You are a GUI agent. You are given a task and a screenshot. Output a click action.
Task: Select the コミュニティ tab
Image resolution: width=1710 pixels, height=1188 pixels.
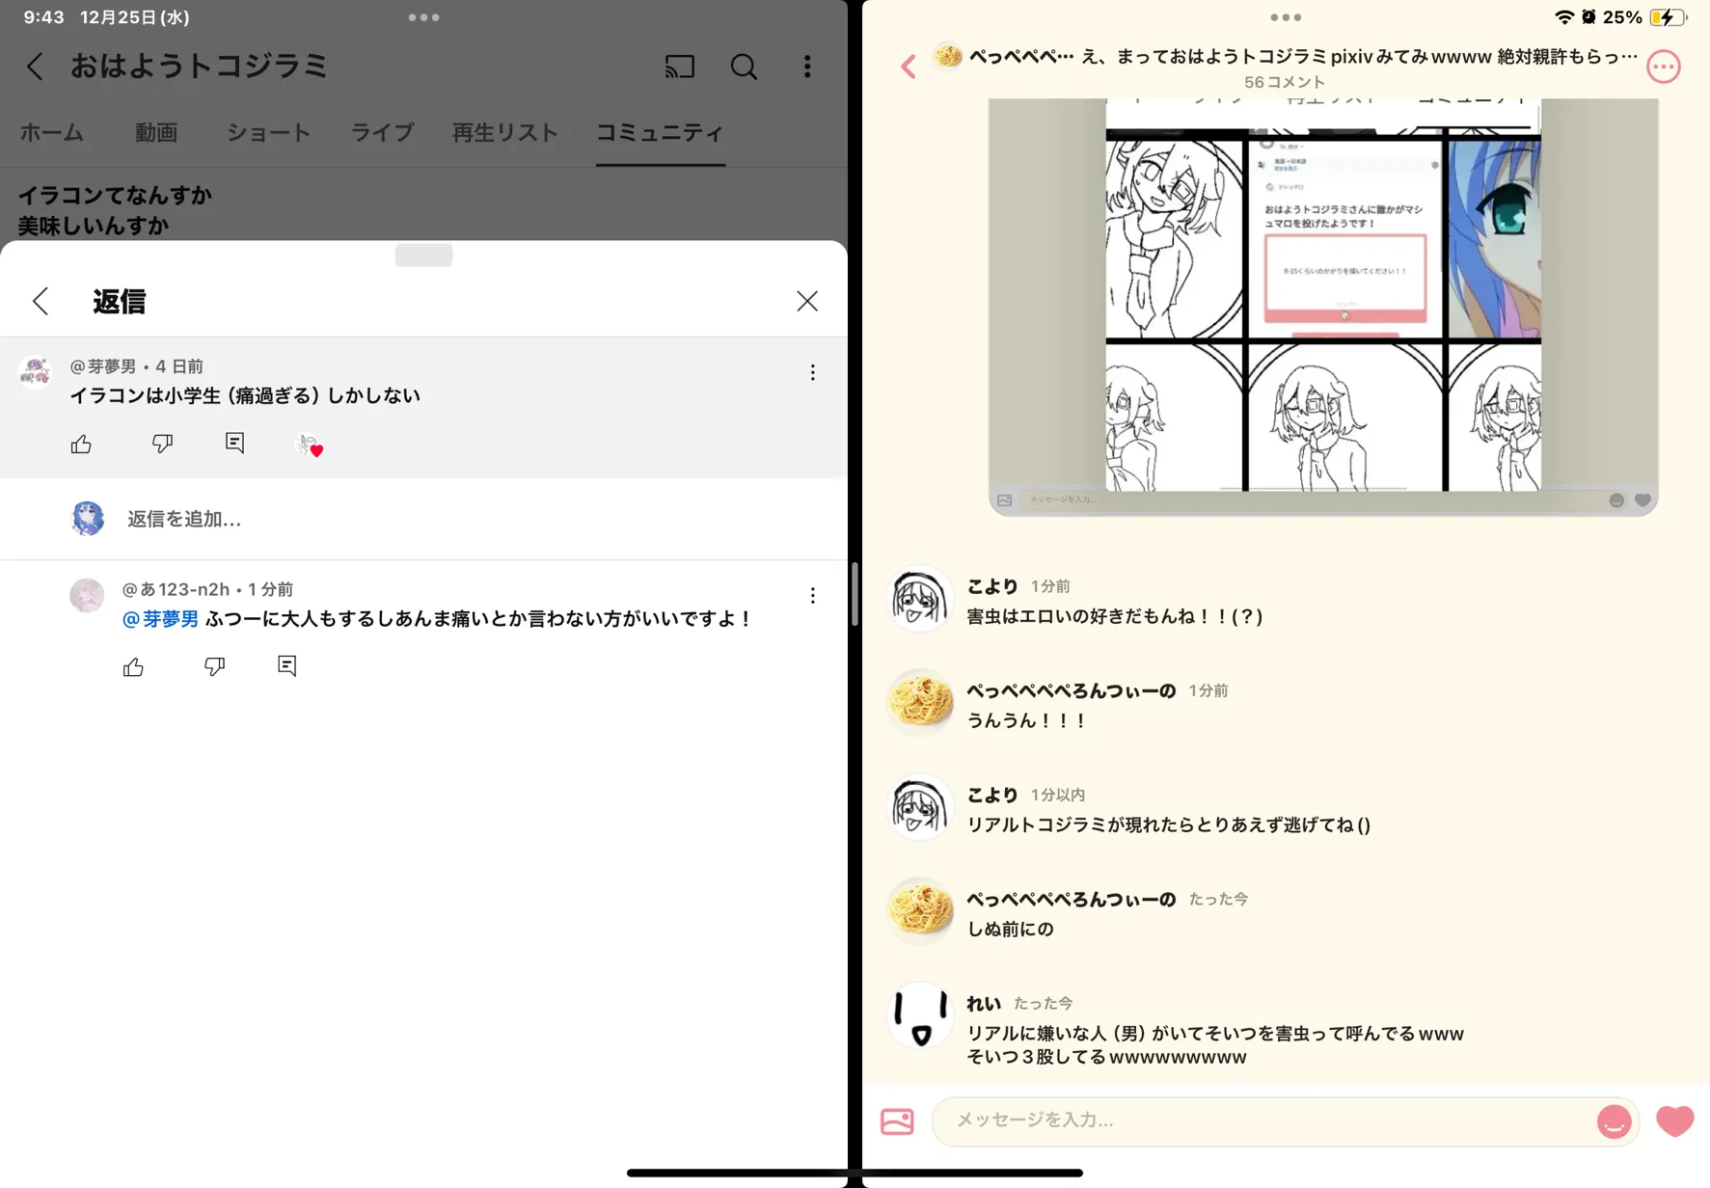pyautogui.click(x=660, y=133)
